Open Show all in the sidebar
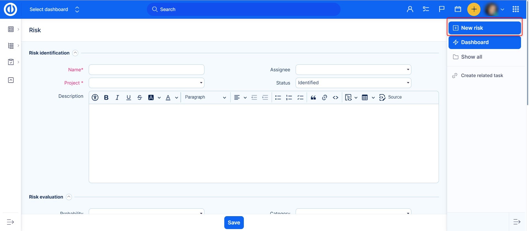The height and width of the screenshot is (231, 529). click(x=471, y=57)
